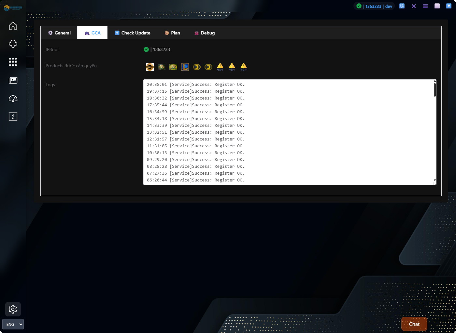The image size is (456, 333).
Task: Click the League of Legends product icon
Action: [x=185, y=67]
